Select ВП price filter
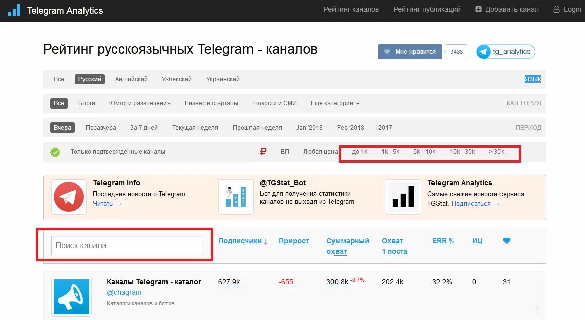The height and width of the screenshot is (320, 585). (x=285, y=152)
